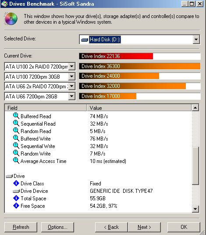Click the Back navigation button
Screen dimensions: 206x235
tap(111, 227)
